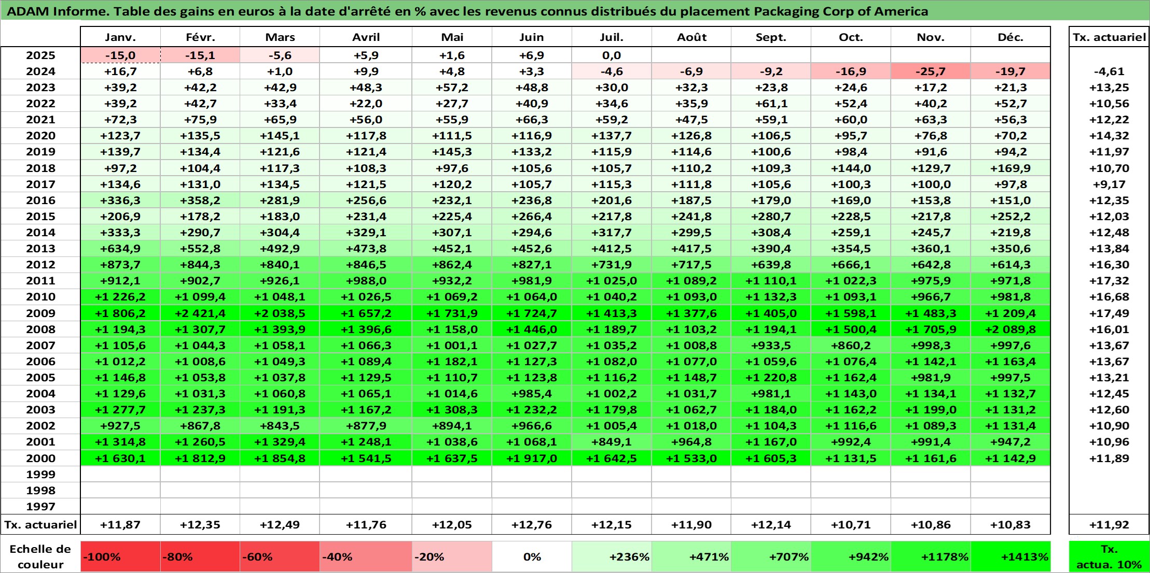
Task: Click the +471% green swatch
Action: tap(691, 557)
